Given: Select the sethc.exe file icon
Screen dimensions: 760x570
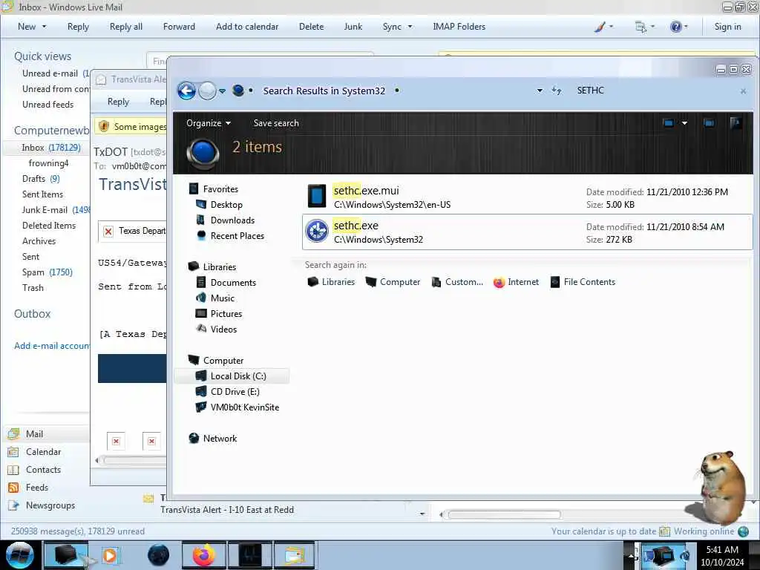Looking at the screenshot, I should 317,232.
